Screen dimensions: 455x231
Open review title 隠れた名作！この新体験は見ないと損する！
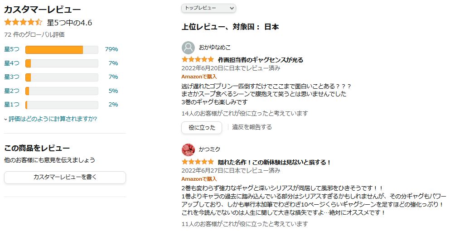[x=274, y=162]
